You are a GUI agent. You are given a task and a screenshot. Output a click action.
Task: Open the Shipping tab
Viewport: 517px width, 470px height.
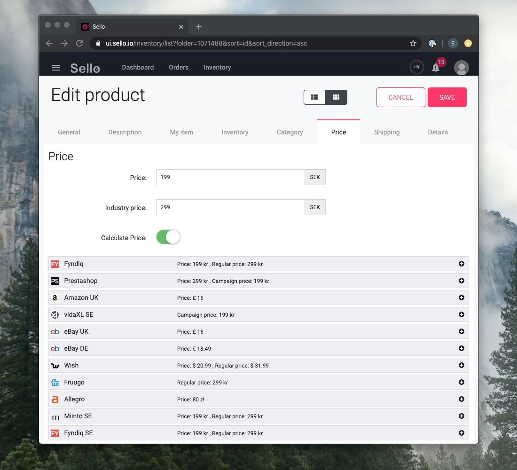(x=387, y=132)
